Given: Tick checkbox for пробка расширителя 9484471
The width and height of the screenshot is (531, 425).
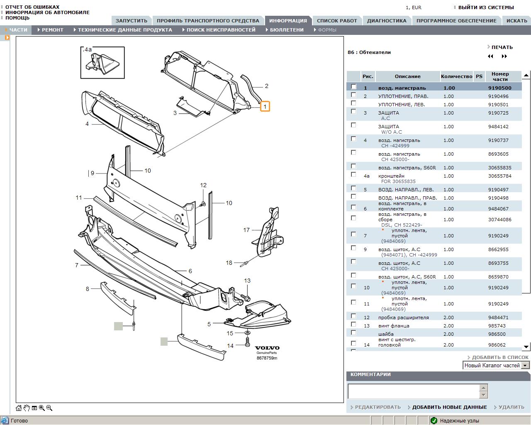Looking at the screenshot, I should 353,316.
